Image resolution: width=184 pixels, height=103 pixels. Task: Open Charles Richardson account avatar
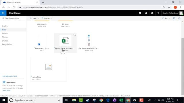(181, 13)
